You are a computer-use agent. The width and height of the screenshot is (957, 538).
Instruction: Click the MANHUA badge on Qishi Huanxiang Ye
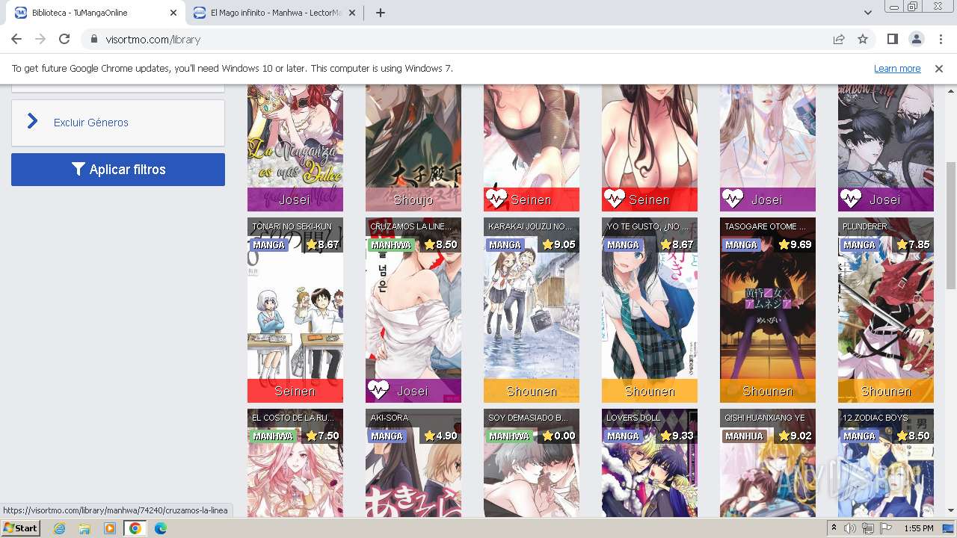(x=744, y=436)
